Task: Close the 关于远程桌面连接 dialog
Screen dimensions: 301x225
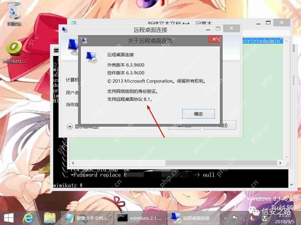Action: pos(214,39)
